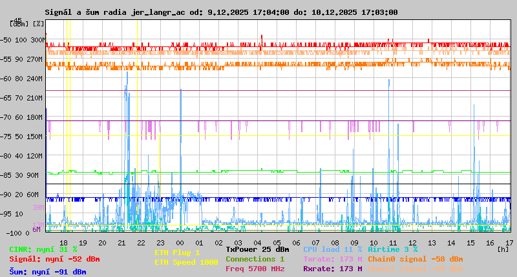This screenshot has width=517, height=277.
Task: Click the 'ETH Plug 1' legend label
Action: click(177, 253)
